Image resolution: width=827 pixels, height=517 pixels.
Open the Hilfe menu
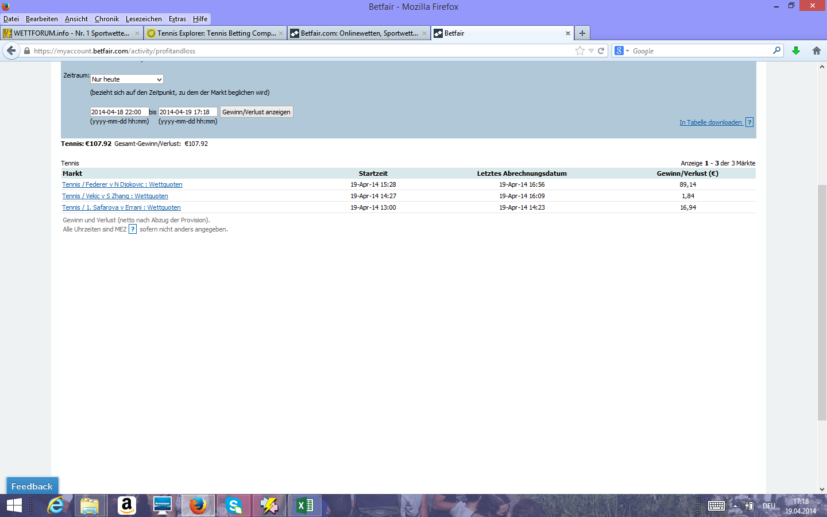pyautogui.click(x=200, y=19)
